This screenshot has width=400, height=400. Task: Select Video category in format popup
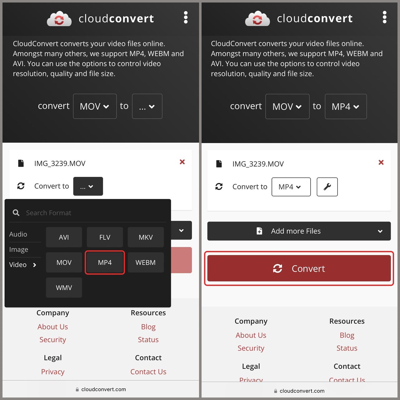(x=22, y=265)
